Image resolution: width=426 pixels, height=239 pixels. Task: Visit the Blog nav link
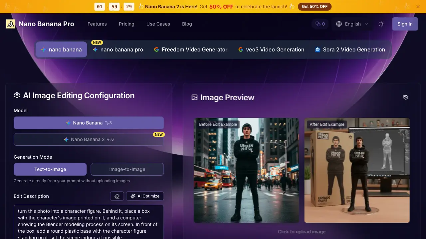coord(187,24)
